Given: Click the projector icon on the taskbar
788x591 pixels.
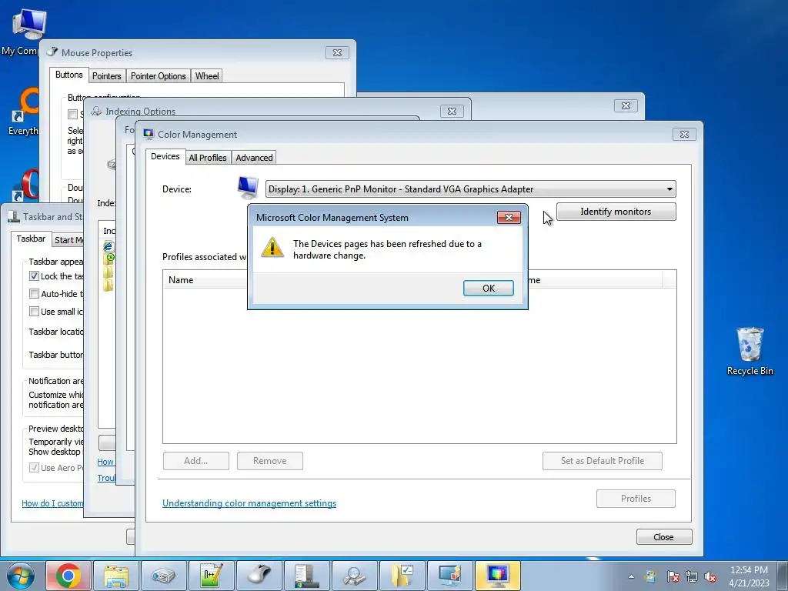Looking at the screenshot, I should [x=163, y=576].
